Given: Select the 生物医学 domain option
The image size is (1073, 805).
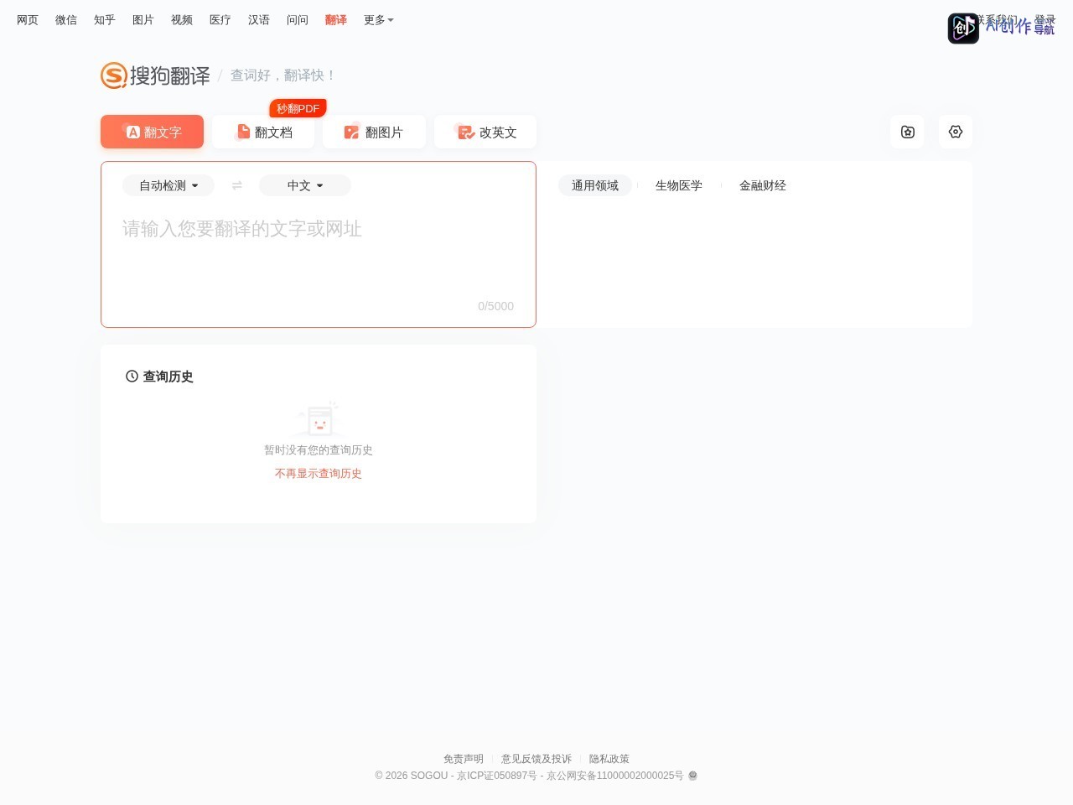Looking at the screenshot, I should 679,185.
